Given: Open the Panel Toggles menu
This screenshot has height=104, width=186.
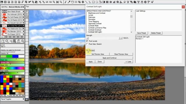Looking at the screenshot, I should [x=12, y=99].
